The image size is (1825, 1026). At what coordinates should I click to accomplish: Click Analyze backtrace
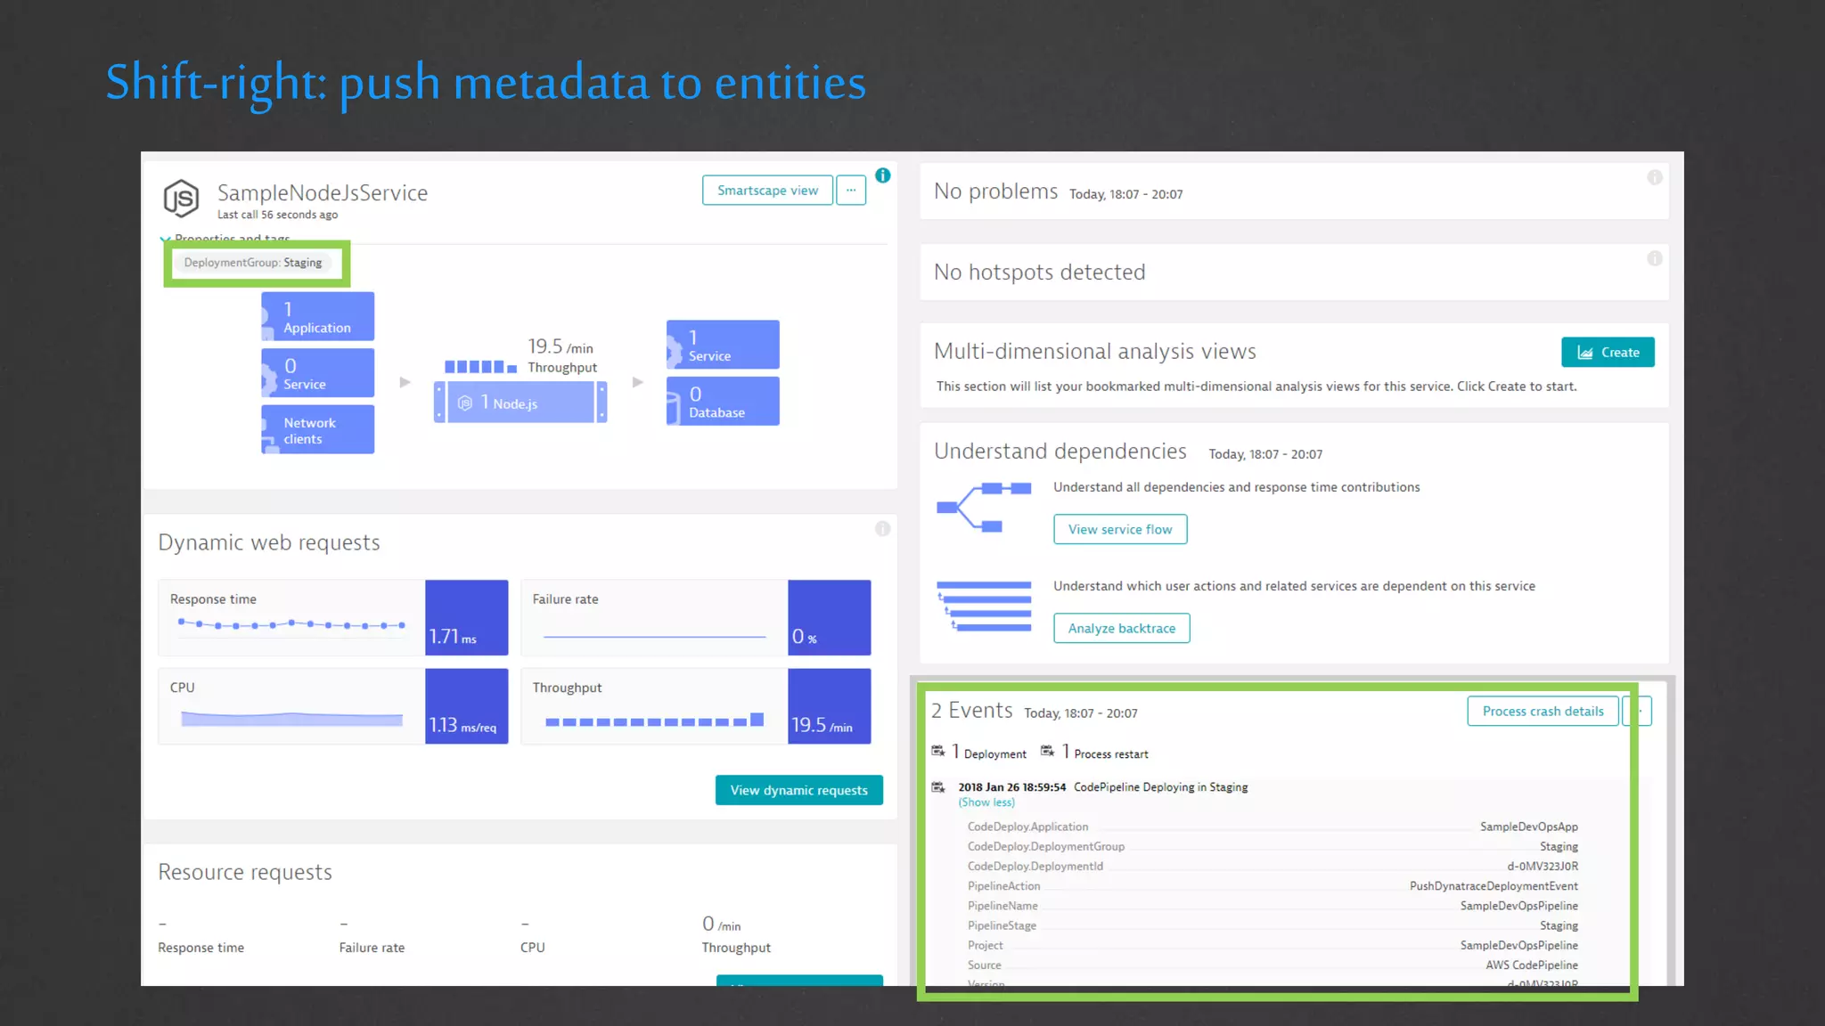point(1122,628)
